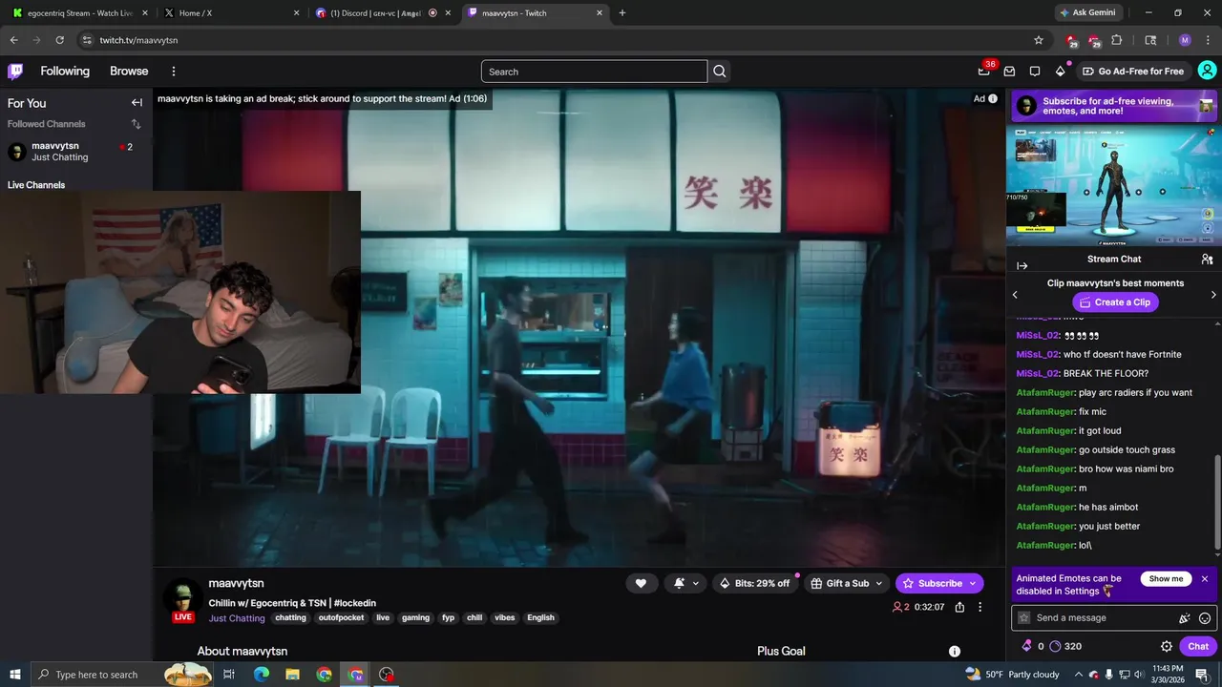This screenshot has width=1222, height=687.
Task: Open File Explorer from the taskbar
Action: tap(292, 675)
